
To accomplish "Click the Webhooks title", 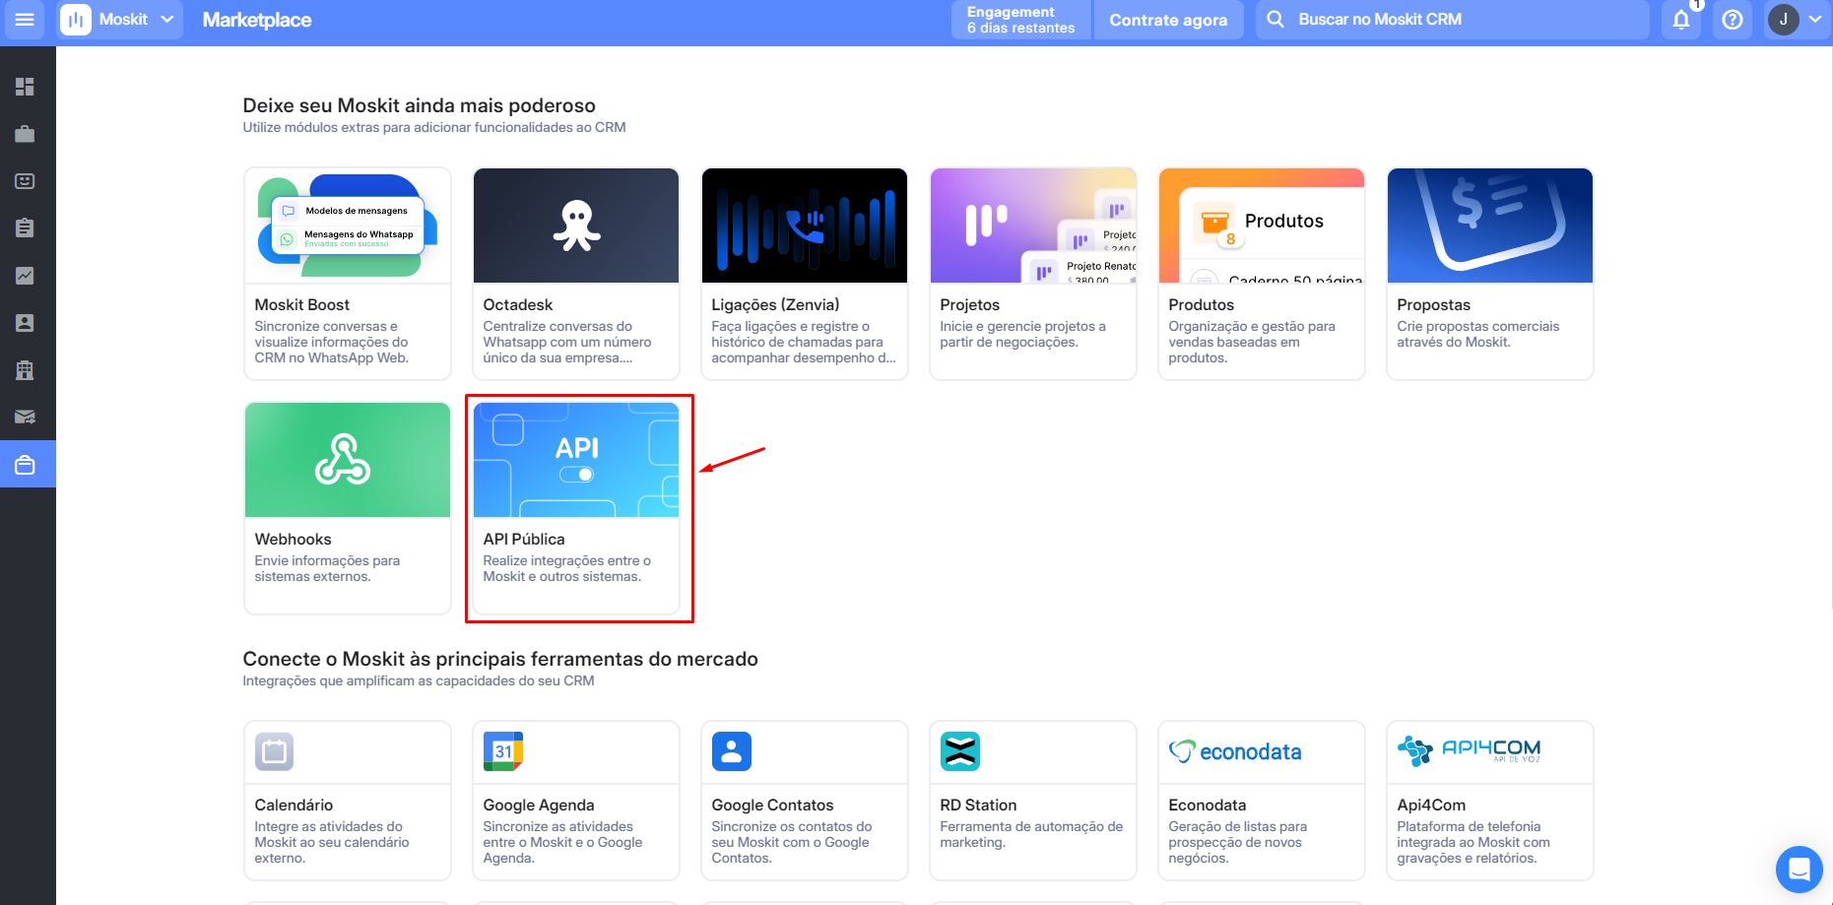I will tap(293, 540).
